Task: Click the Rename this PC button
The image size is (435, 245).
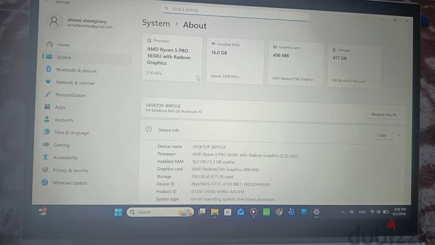Action: coord(384,114)
